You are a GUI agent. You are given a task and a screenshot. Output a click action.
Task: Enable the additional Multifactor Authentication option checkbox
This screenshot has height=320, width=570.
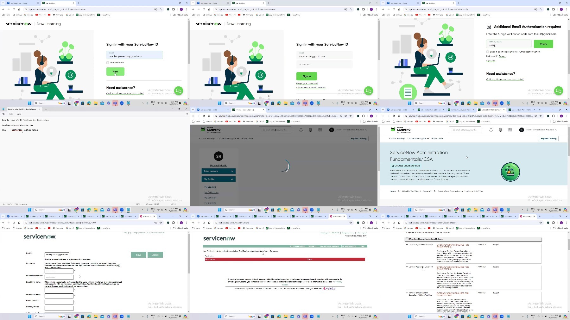pos(488,52)
